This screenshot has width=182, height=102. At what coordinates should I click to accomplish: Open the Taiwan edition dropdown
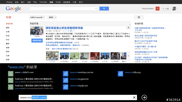point(37,17)
